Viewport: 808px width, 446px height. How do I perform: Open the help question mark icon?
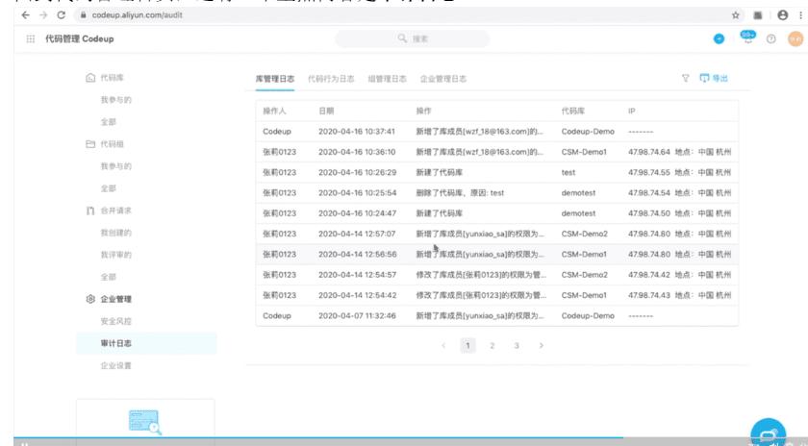(770, 39)
